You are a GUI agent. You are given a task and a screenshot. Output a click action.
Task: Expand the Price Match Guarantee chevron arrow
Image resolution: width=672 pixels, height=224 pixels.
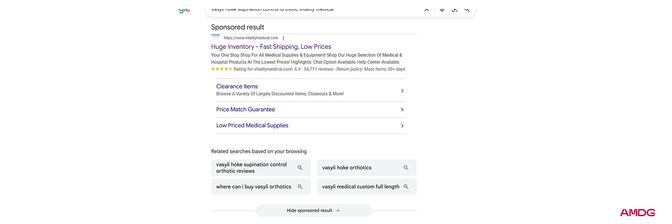click(402, 110)
